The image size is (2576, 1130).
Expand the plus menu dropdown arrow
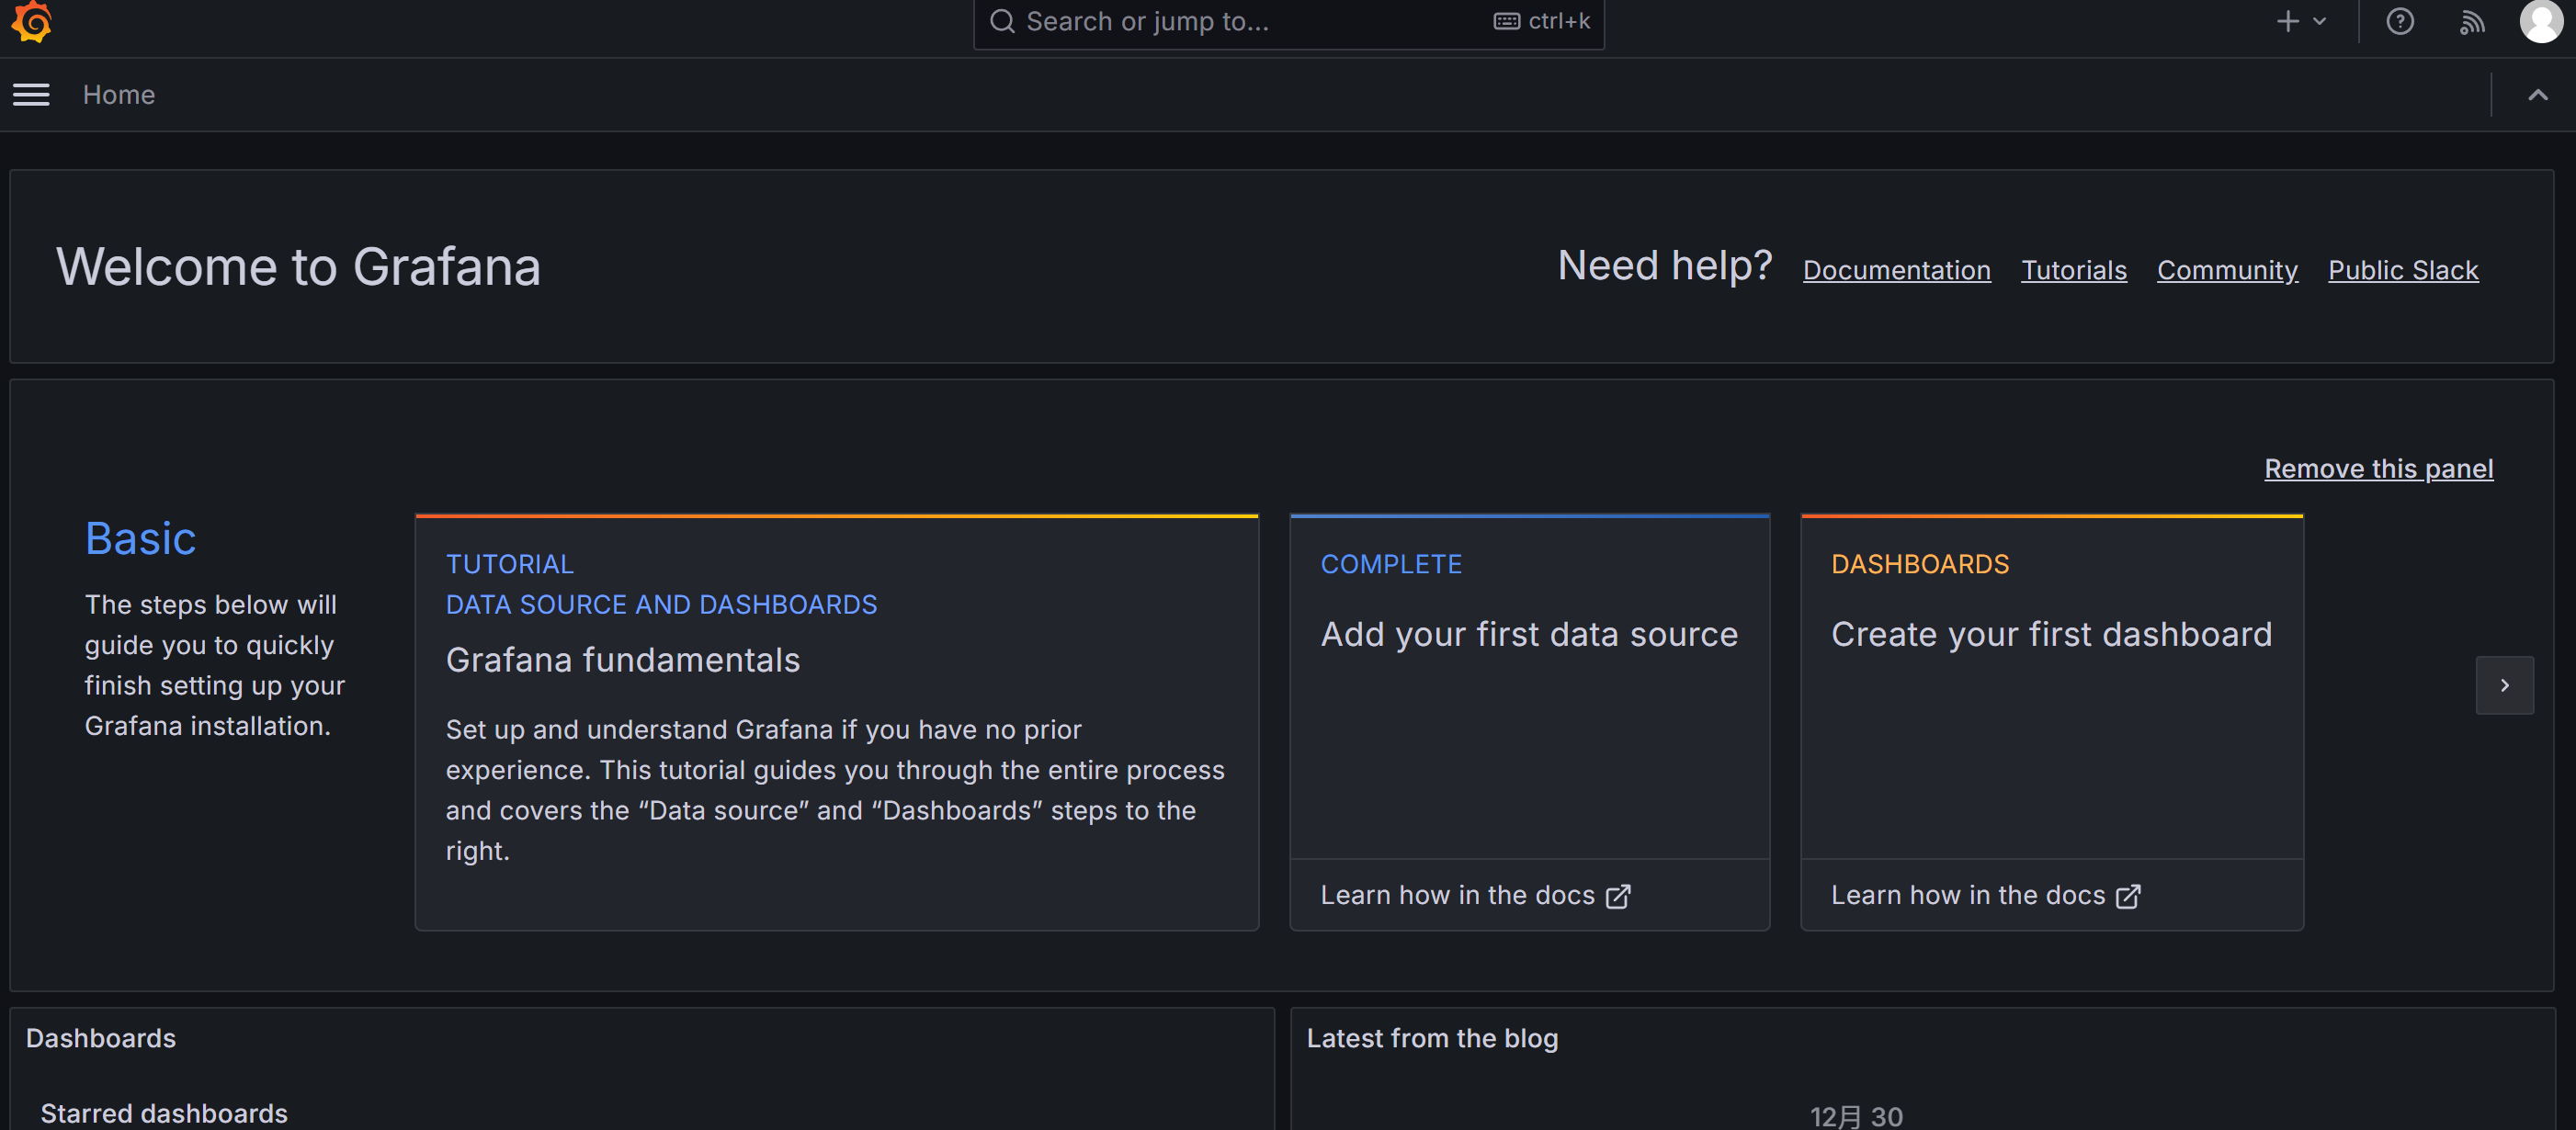[x=2320, y=21]
